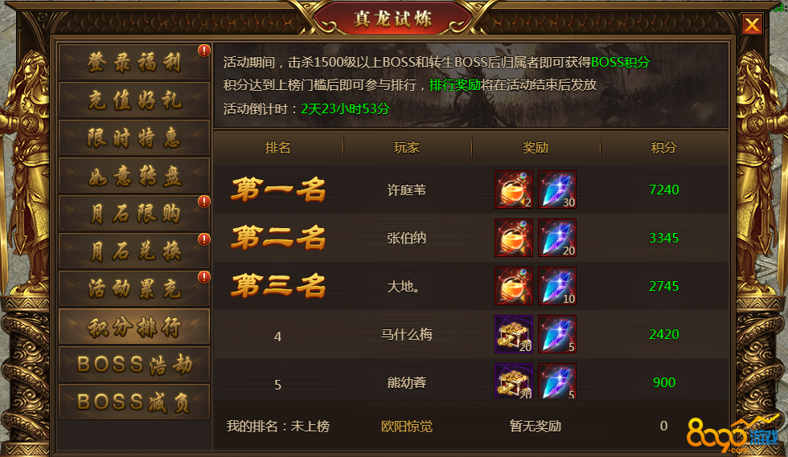The image size is (788, 457).
Task: Click fifth place gold treasure chest reward icon
Action: [514, 382]
